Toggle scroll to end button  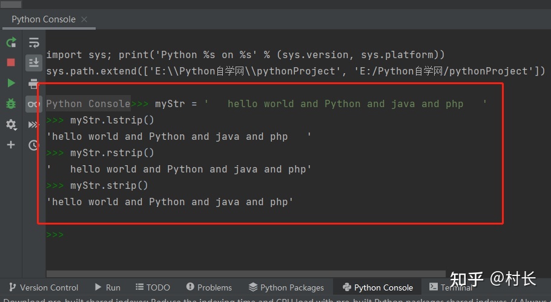point(34,62)
